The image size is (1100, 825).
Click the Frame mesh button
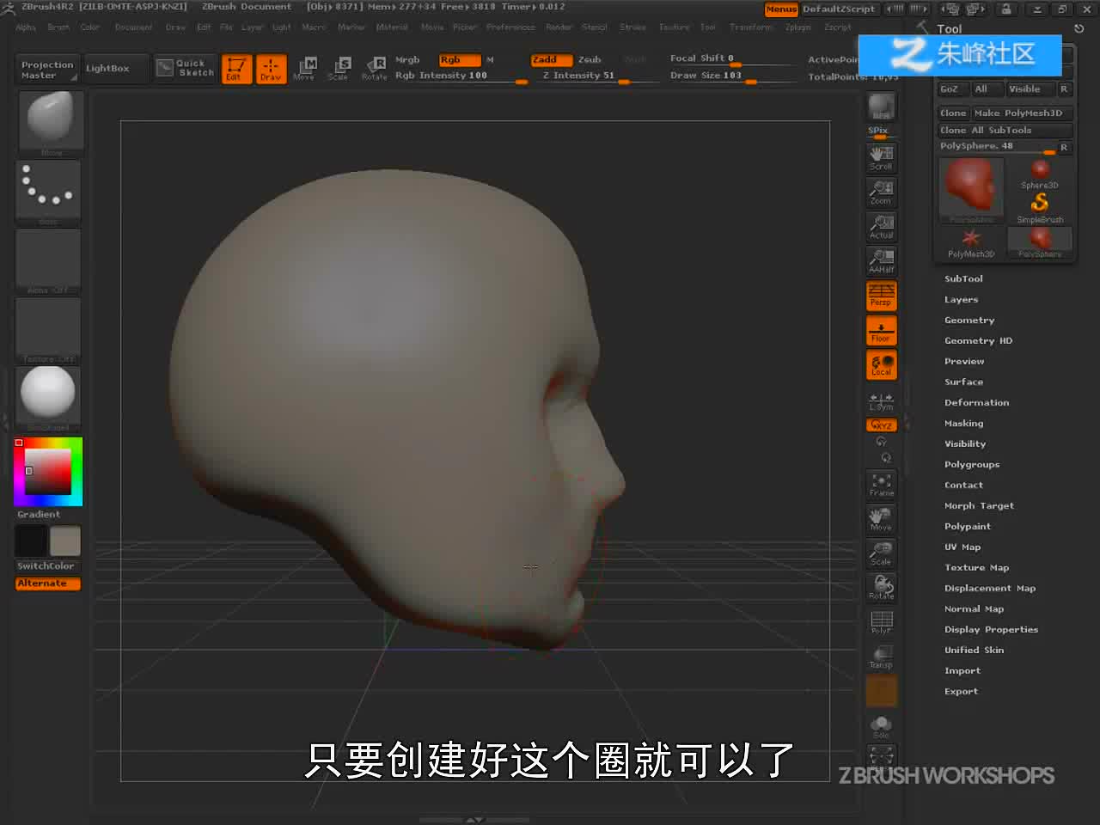(882, 485)
